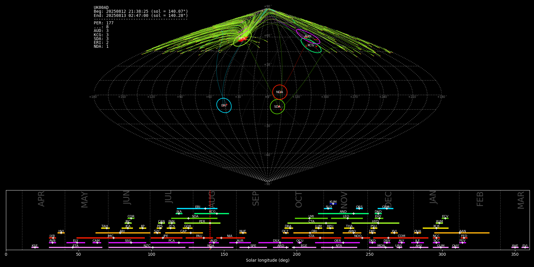The height and width of the screenshot is (267, 534).
Task: Click the red NDA radiant circle on sky map
Action: pyautogui.click(x=280, y=92)
